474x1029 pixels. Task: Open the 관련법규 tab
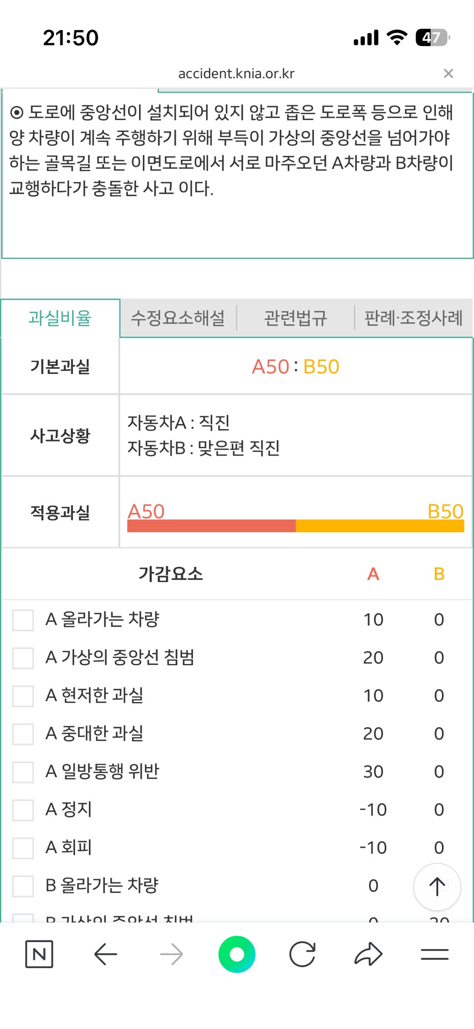(x=295, y=318)
